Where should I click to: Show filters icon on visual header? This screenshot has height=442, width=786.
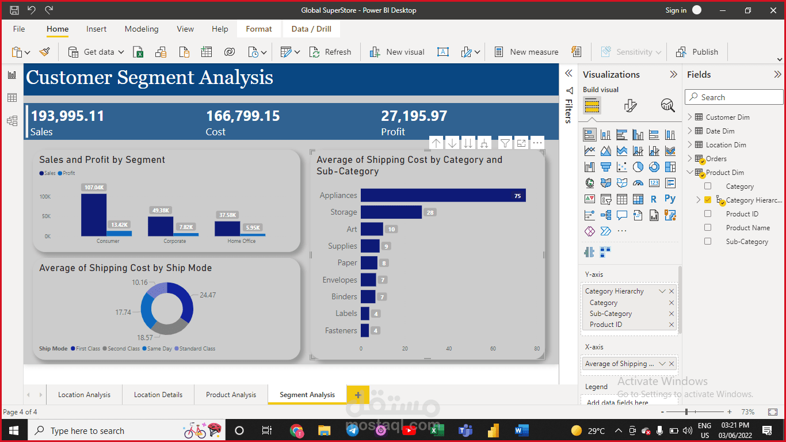click(505, 143)
